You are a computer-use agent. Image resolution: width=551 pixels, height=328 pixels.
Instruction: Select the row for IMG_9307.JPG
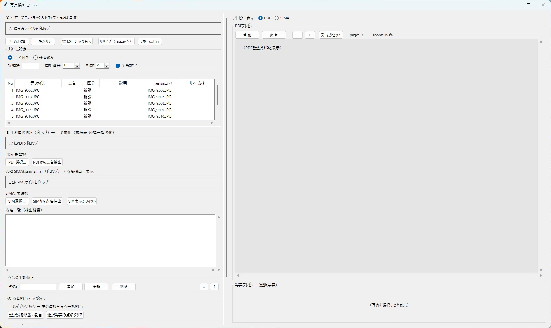[110, 97]
